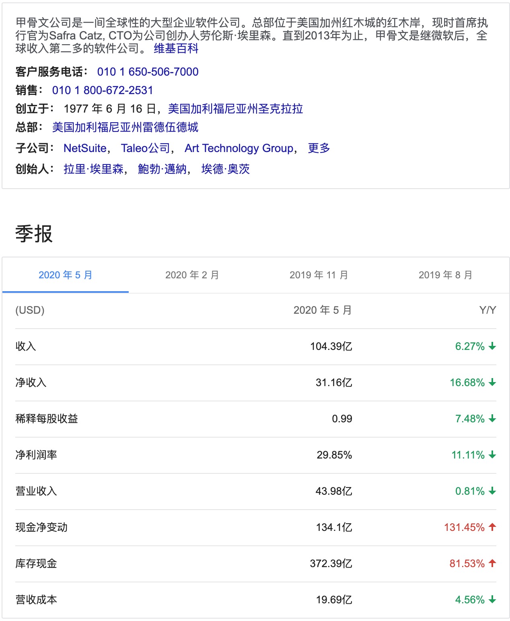Open founder 拉里·埃里森 link
Screen dimensions: 510x621
pyautogui.click(x=93, y=169)
